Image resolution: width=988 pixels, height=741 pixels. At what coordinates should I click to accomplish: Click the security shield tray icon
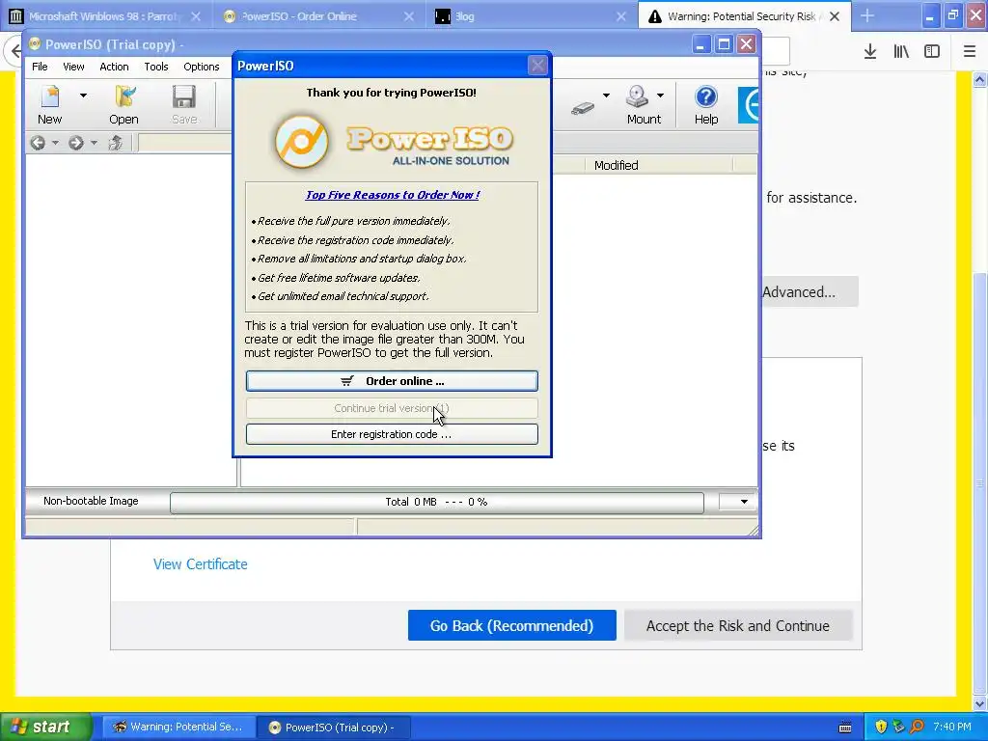(881, 727)
